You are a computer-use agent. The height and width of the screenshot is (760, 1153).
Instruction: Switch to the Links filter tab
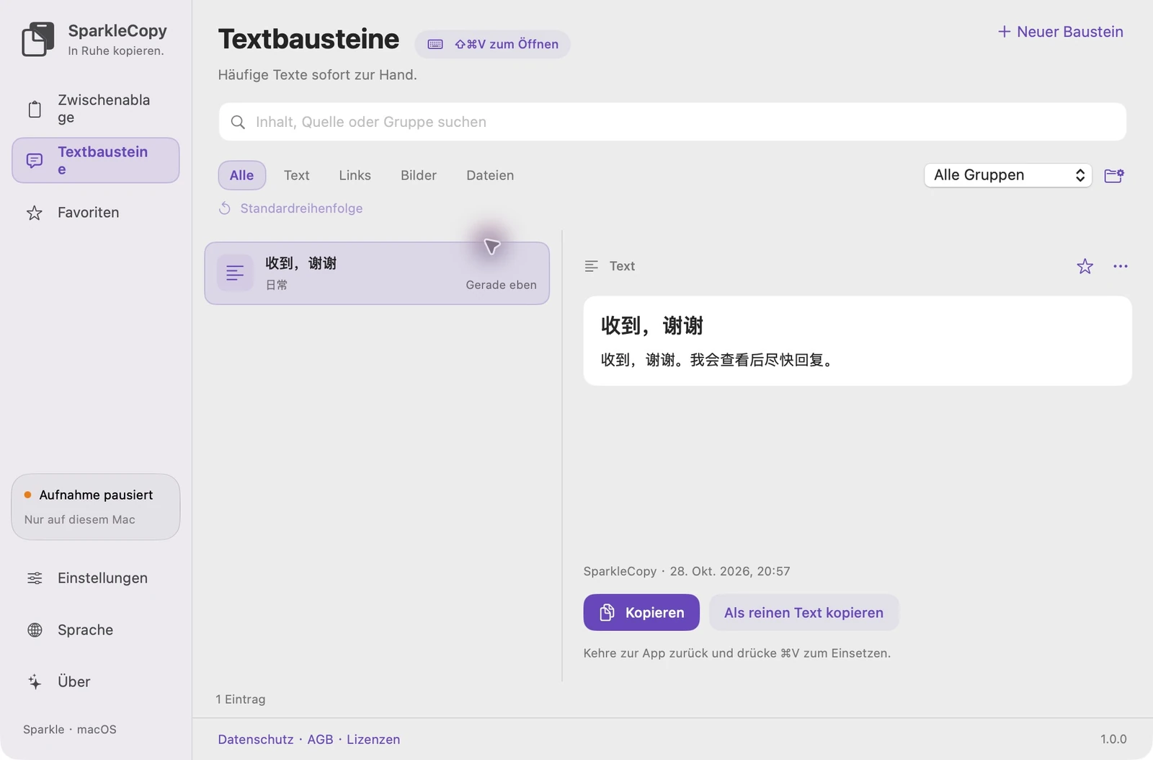(x=355, y=175)
